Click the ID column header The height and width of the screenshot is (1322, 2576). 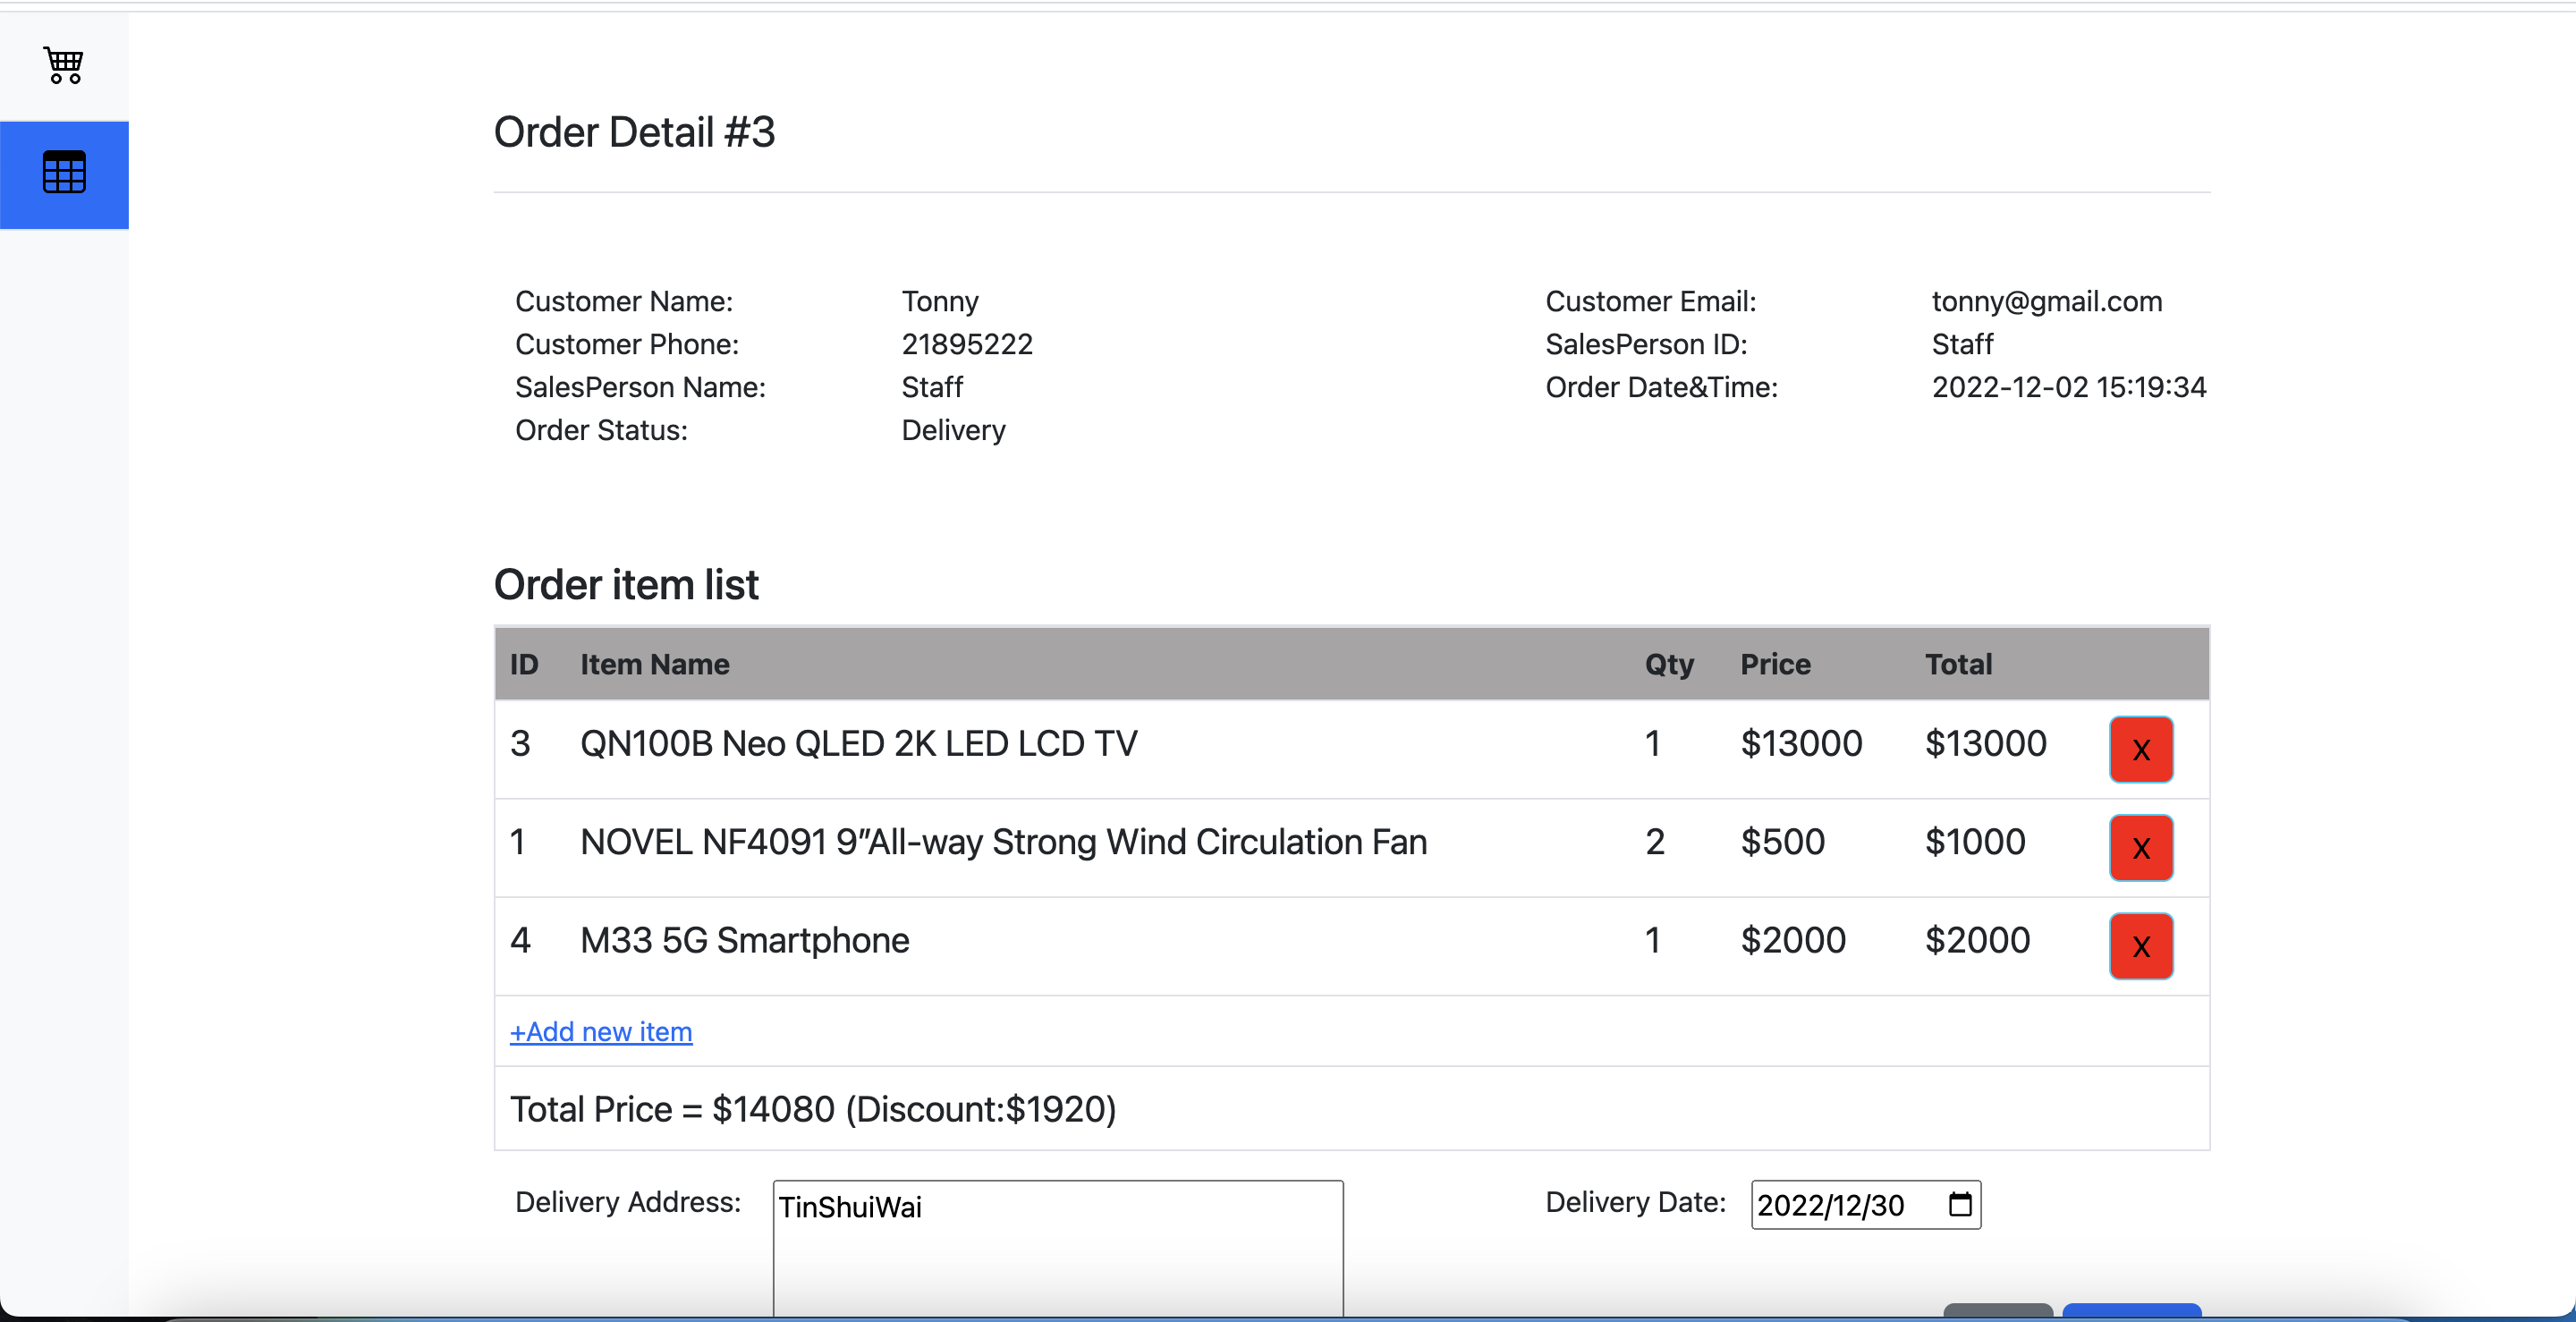click(x=524, y=664)
